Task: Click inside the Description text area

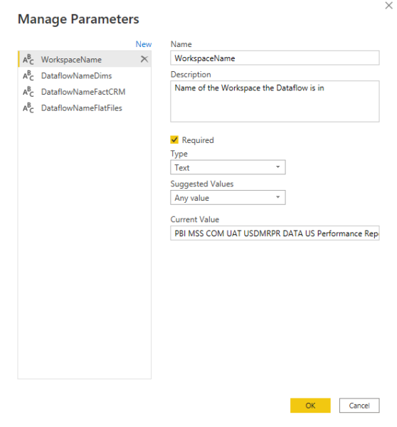Action: click(x=275, y=101)
